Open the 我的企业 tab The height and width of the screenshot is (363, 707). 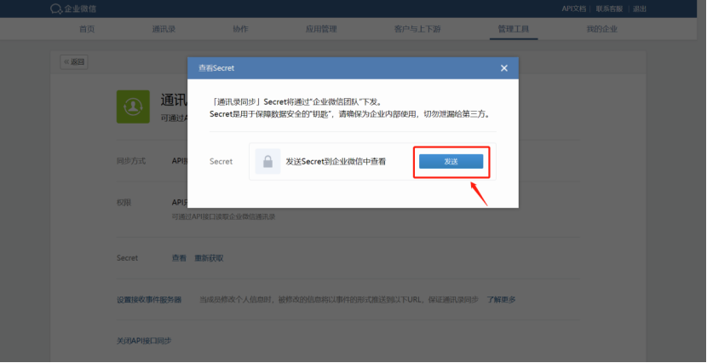pos(602,29)
